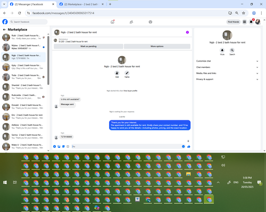
Task: Open Toda conversation in chat list
Action: pyautogui.click(x=24, y=77)
